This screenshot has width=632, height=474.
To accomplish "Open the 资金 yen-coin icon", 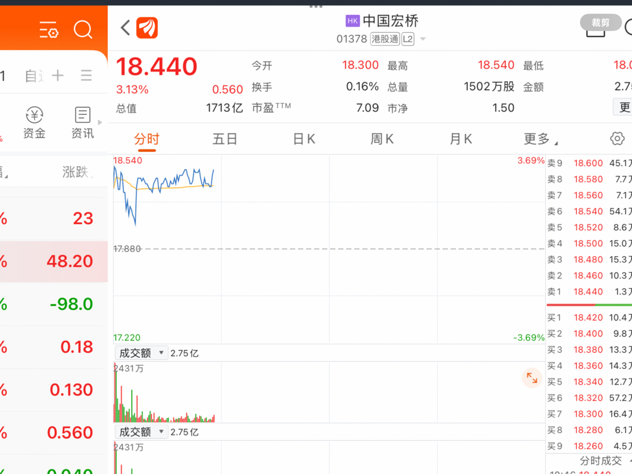I will click(x=35, y=115).
